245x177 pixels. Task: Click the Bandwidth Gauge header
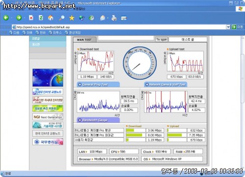98,120
